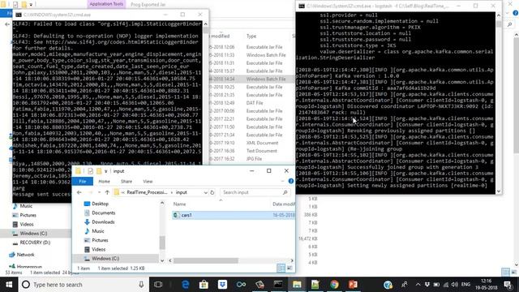
Task: Select Network in background Explorer navigation
Action: (25, 255)
